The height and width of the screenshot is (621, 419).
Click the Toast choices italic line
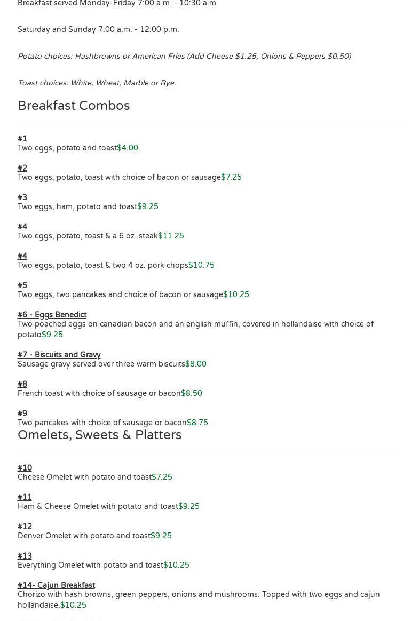point(97,83)
